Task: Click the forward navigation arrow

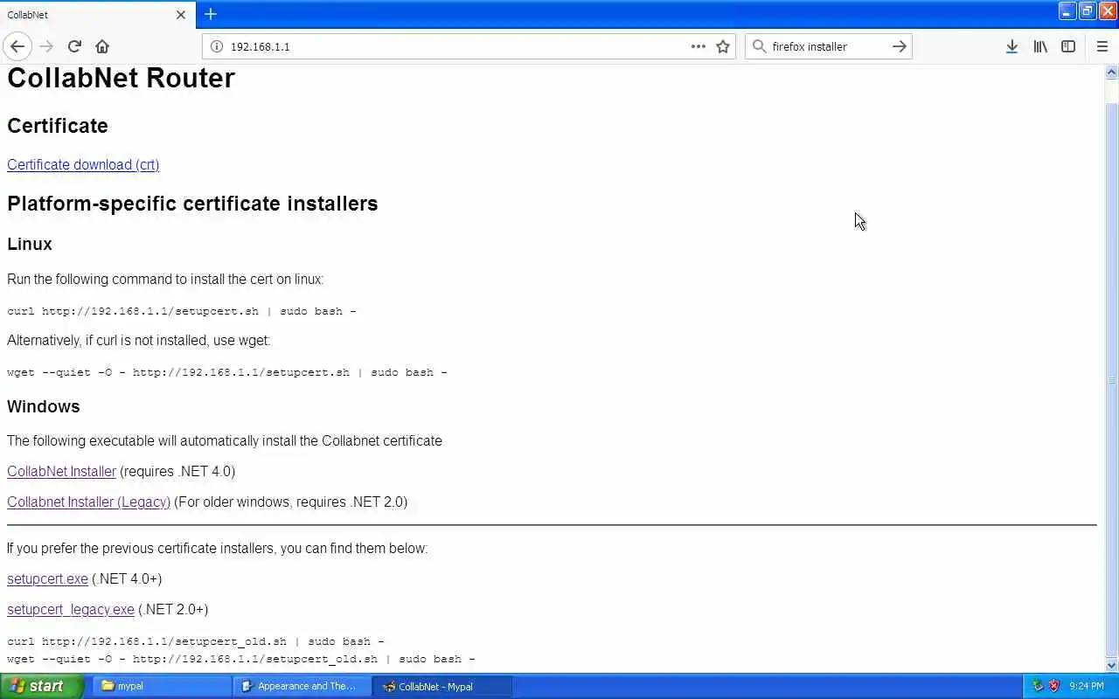Action: [46, 46]
